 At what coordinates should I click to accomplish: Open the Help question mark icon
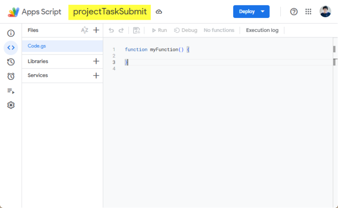pyautogui.click(x=294, y=11)
